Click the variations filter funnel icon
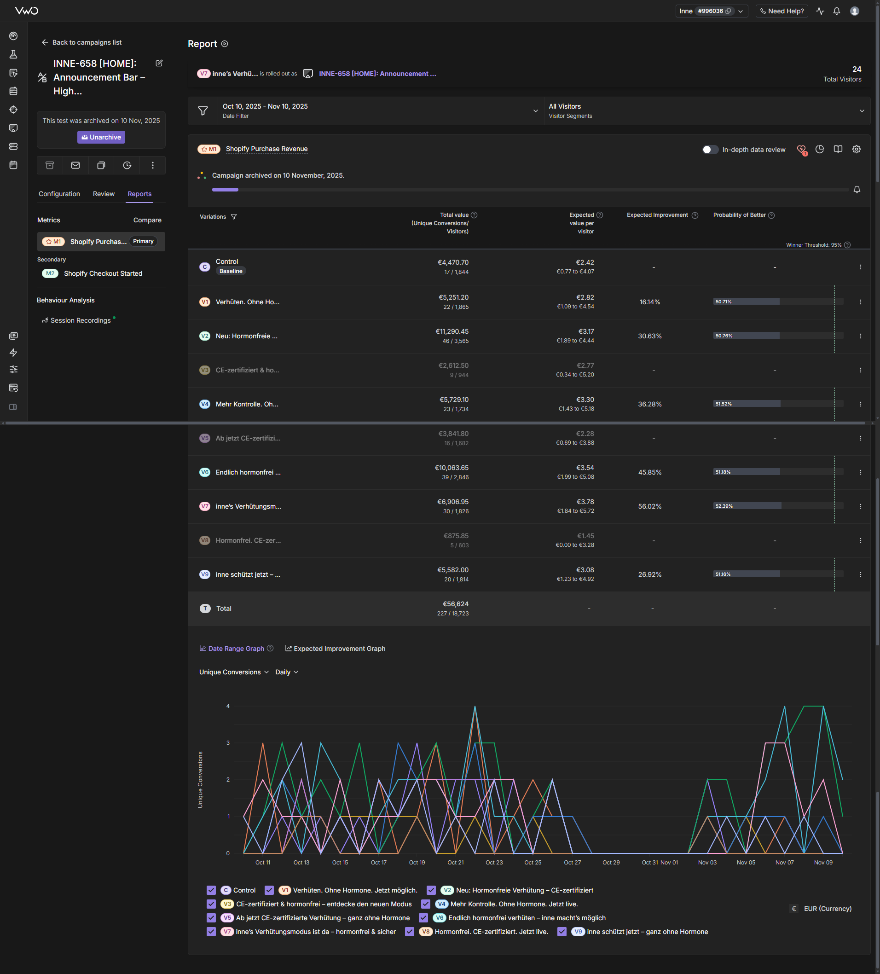The height and width of the screenshot is (974, 880). click(x=234, y=217)
